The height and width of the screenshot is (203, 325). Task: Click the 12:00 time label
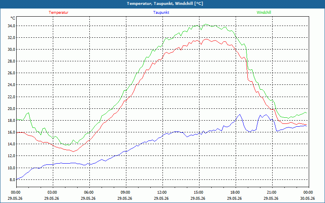162,192
